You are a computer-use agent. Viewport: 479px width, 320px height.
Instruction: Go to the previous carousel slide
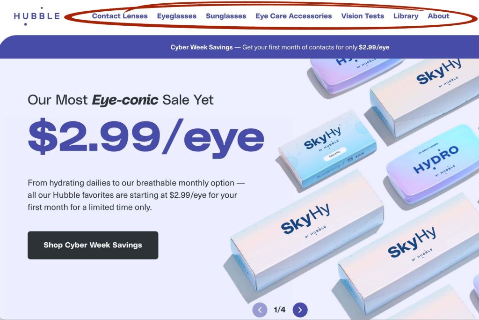click(260, 310)
